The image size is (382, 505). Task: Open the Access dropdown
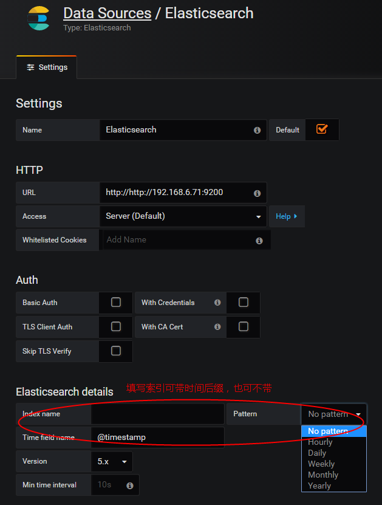(183, 216)
